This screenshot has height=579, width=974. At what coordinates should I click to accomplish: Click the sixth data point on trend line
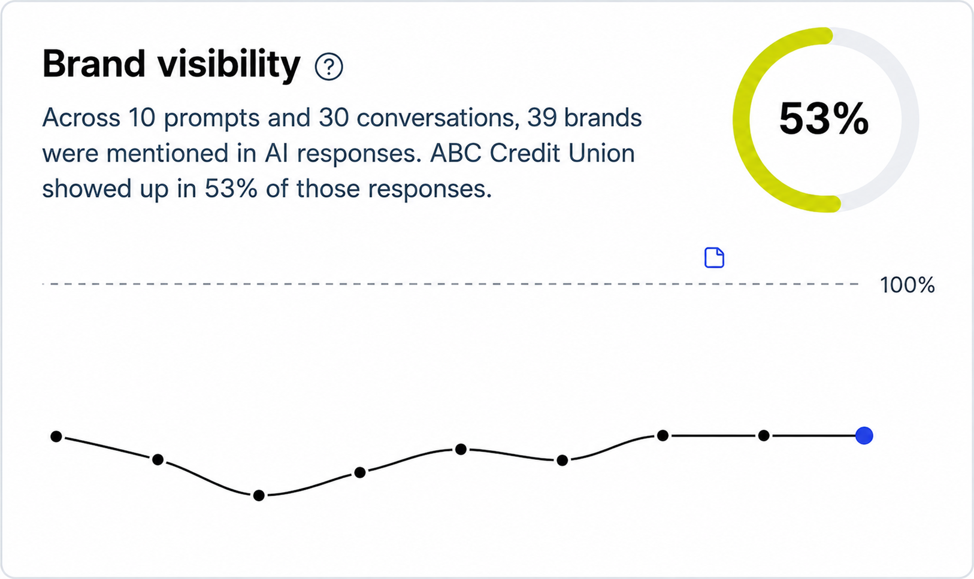562,460
